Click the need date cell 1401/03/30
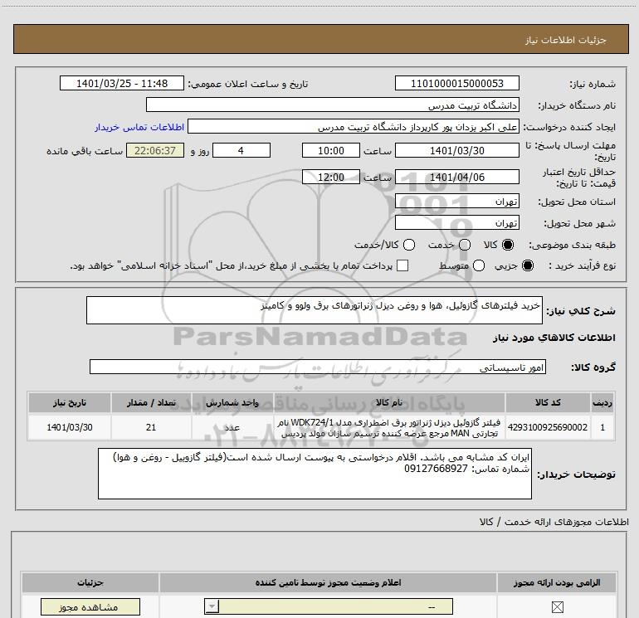The height and width of the screenshot is (618, 639). [69, 427]
